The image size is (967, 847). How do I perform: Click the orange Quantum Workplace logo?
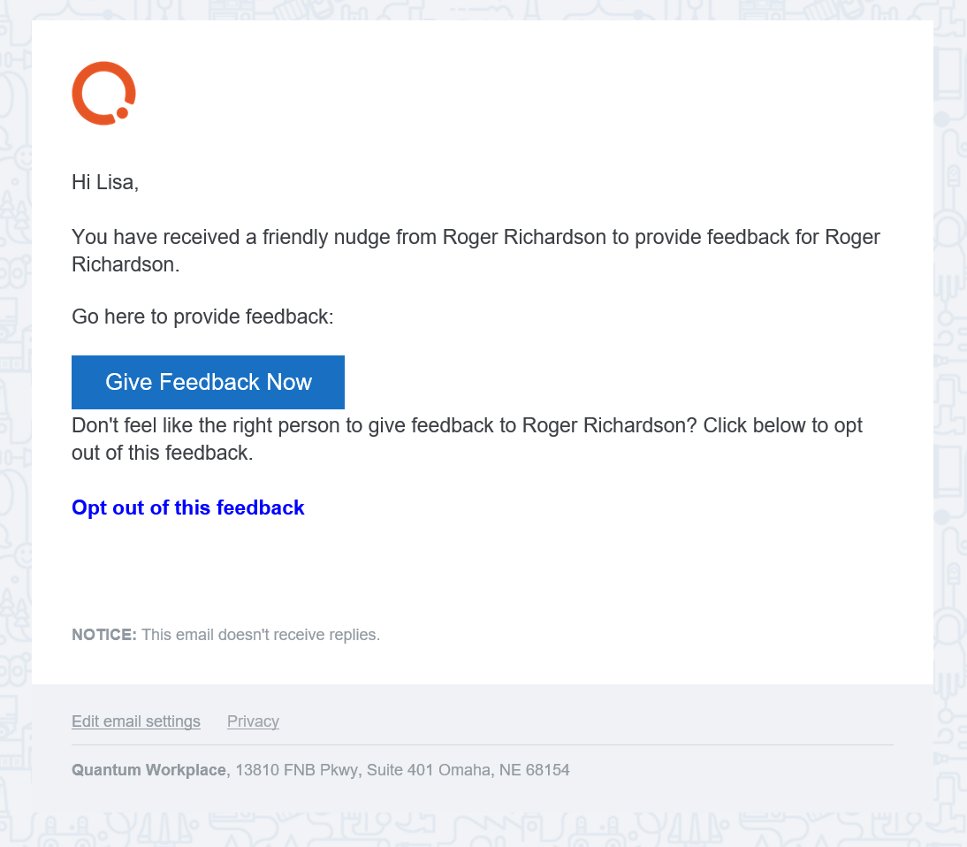pos(103,93)
